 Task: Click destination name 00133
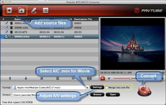pyautogui.click(x=78, y=32)
